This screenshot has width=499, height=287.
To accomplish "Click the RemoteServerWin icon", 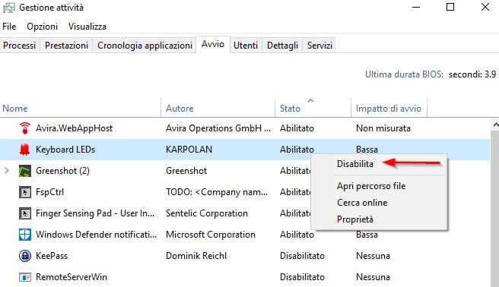I will 25,277.
